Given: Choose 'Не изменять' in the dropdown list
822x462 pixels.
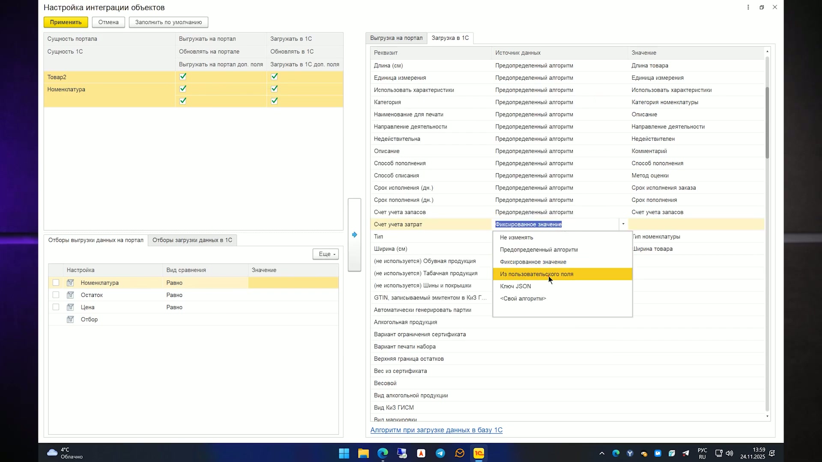Looking at the screenshot, I should coord(562,237).
